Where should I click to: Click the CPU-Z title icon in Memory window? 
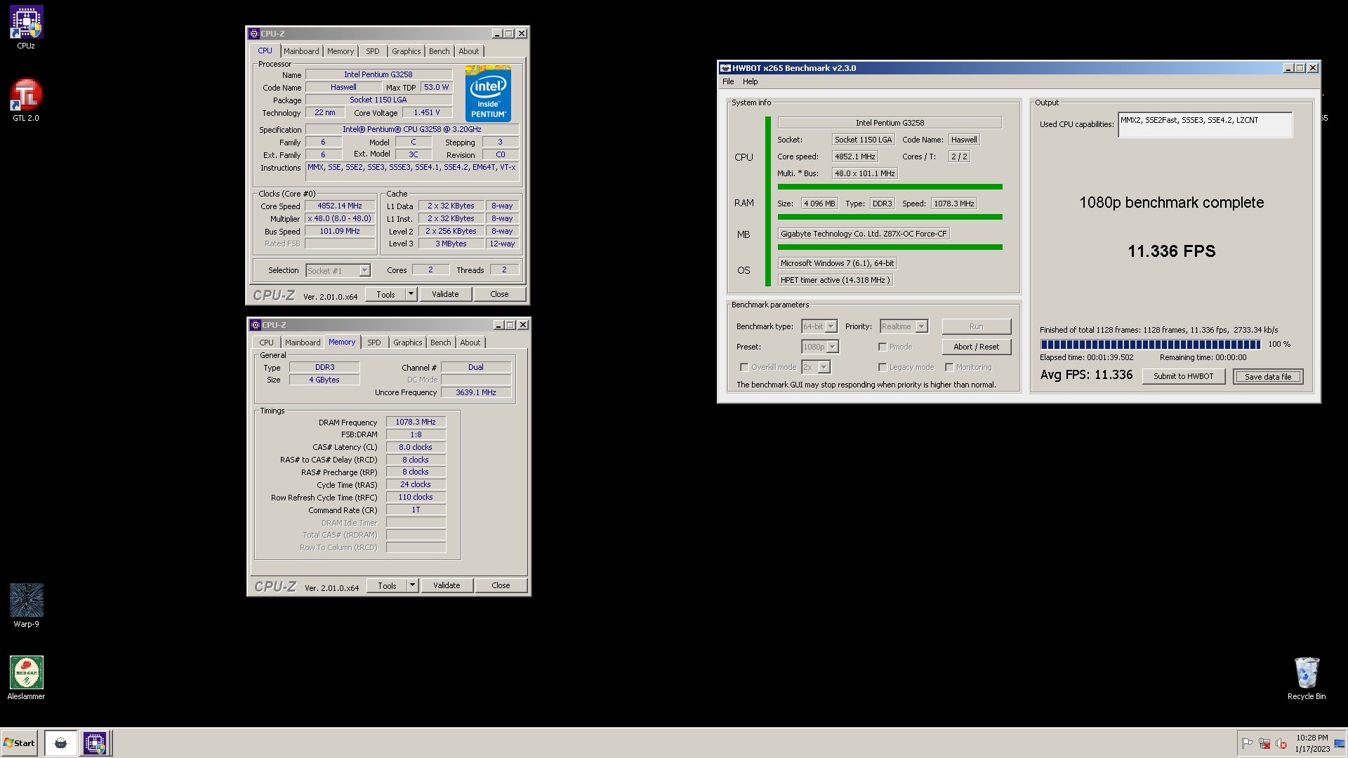pyautogui.click(x=256, y=325)
